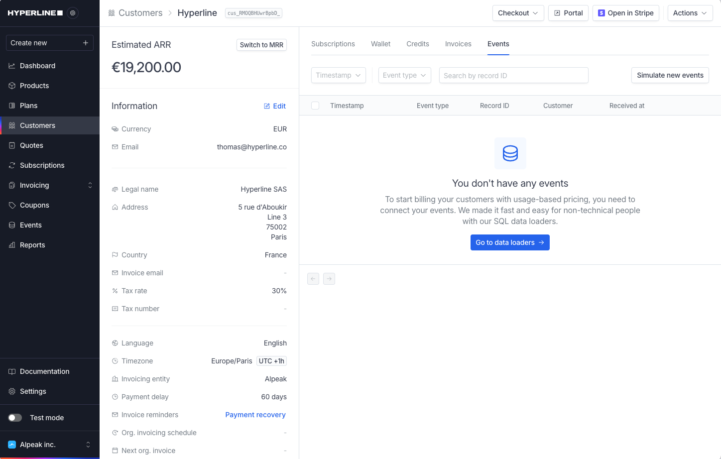Click the Subscriptions refresh icon in sidebar
721x459 pixels.
[12, 165]
